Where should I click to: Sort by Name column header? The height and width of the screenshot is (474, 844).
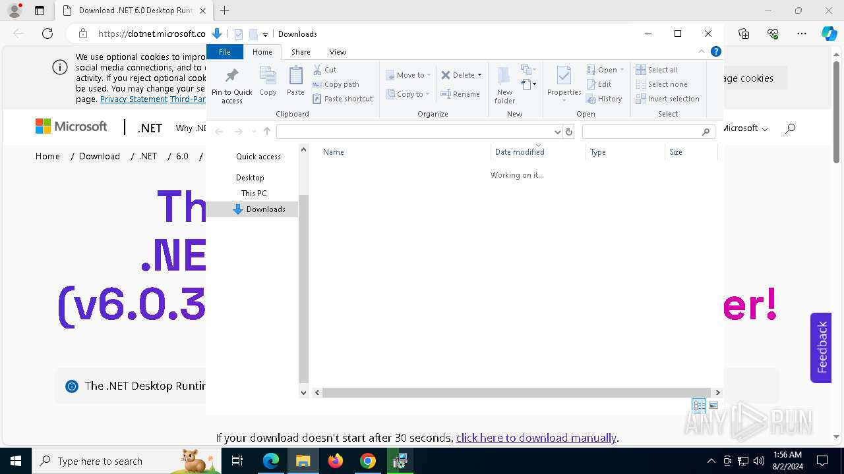point(404,152)
